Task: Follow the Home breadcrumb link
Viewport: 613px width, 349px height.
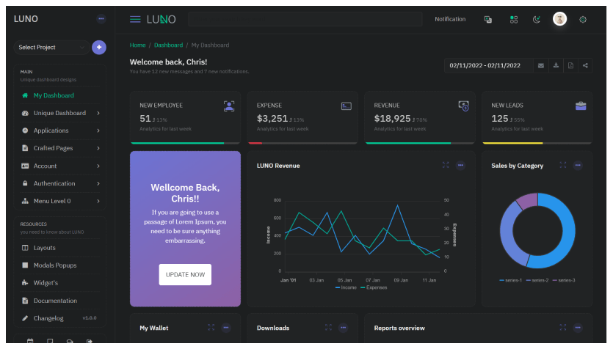Action: click(137, 45)
